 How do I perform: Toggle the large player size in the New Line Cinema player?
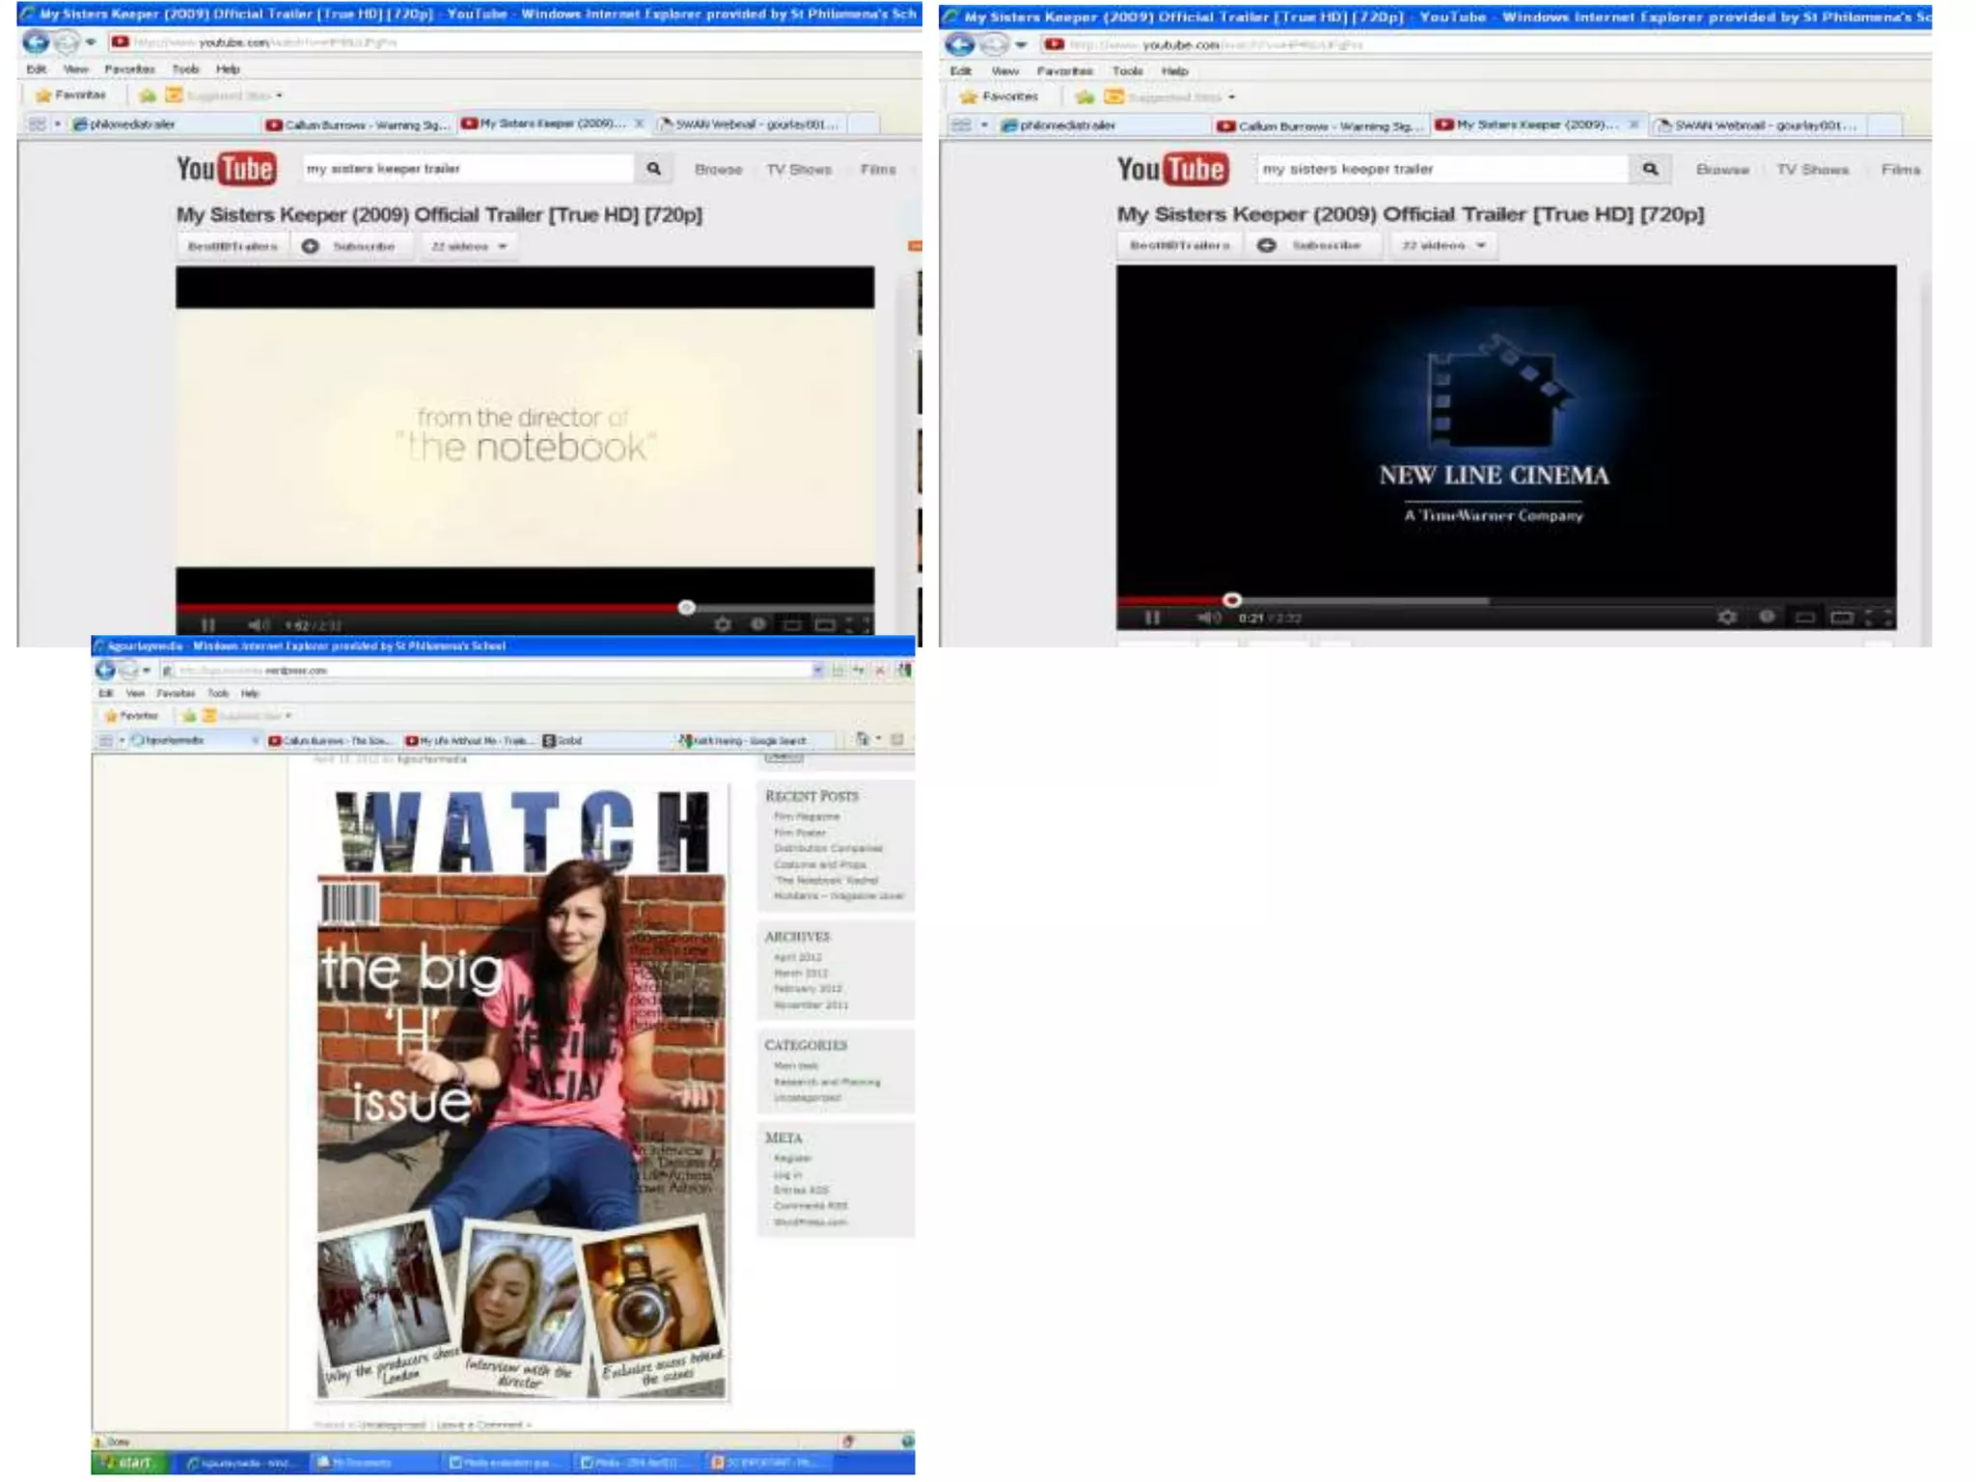1842,617
